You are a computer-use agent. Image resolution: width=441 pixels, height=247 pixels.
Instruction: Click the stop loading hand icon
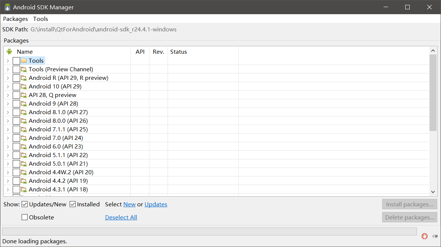coord(424,236)
